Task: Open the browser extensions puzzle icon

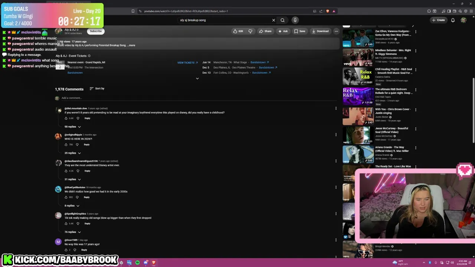Action: (429, 11)
